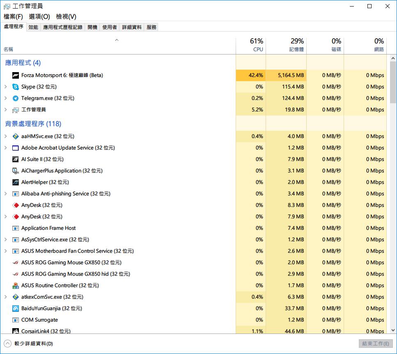Screen dimensions: 397x354
Task: Switch to the 效能 tab
Action: point(33,27)
